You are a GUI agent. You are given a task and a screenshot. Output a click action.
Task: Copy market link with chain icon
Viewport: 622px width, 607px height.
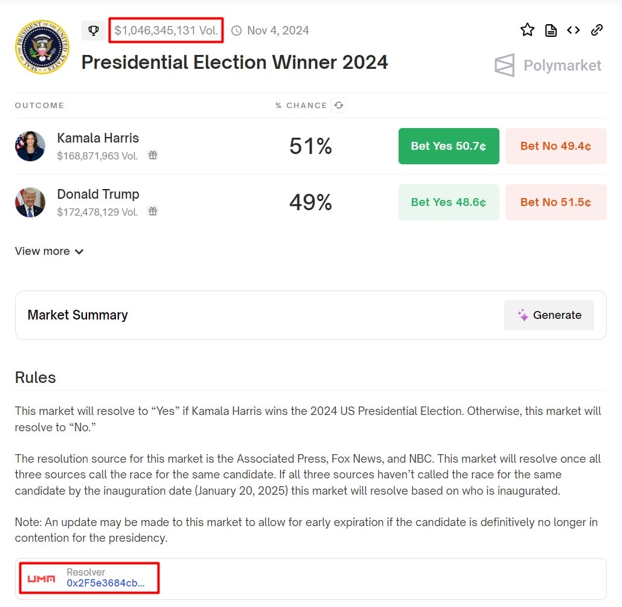(597, 30)
